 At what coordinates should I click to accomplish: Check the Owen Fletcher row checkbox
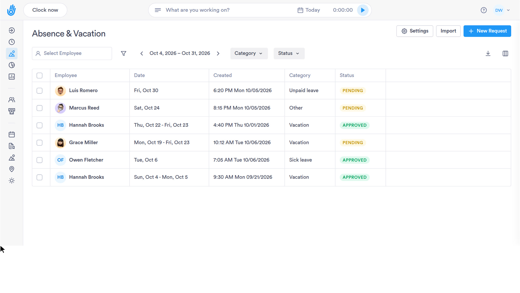coord(40,160)
